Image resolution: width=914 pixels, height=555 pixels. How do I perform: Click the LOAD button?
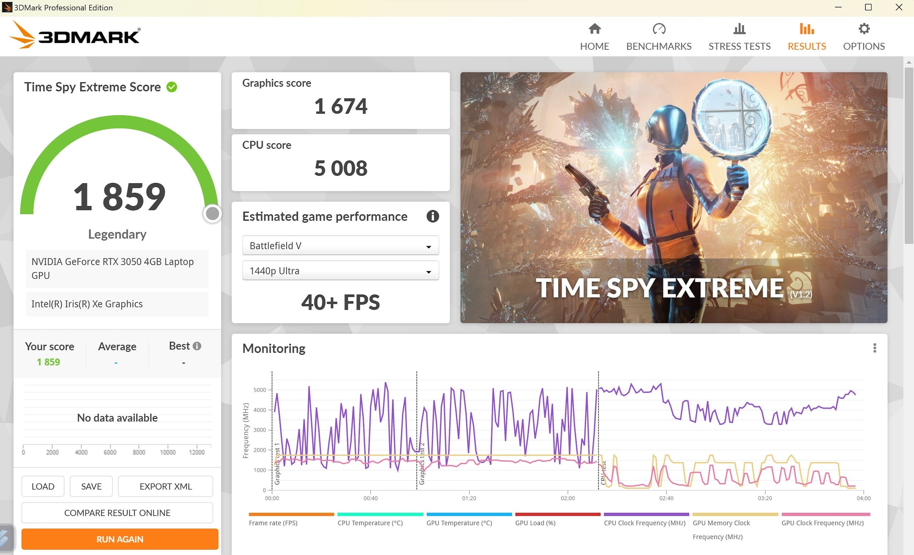pos(42,486)
